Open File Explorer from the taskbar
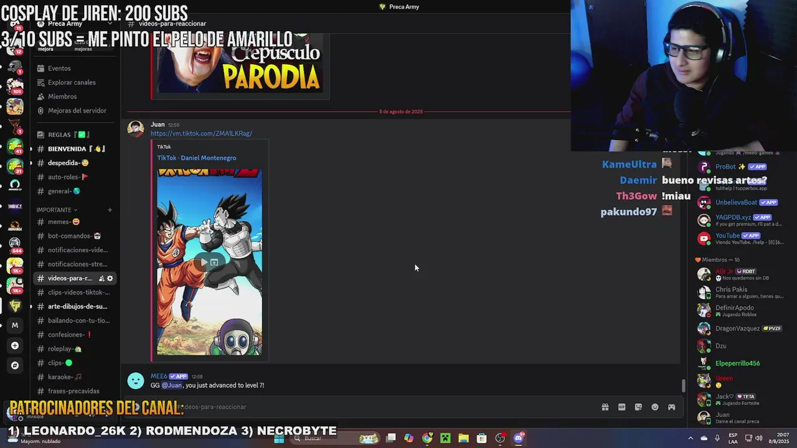The width and height of the screenshot is (797, 448). [x=463, y=438]
